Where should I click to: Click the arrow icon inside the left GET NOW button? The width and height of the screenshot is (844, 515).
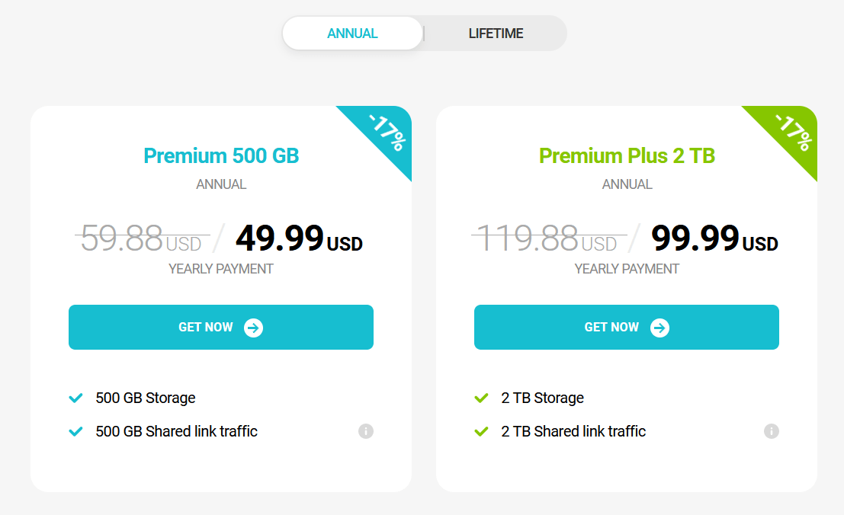tap(252, 327)
